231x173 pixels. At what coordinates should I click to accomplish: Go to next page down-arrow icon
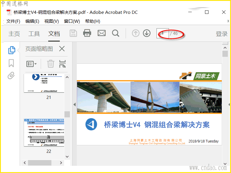click(147, 33)
